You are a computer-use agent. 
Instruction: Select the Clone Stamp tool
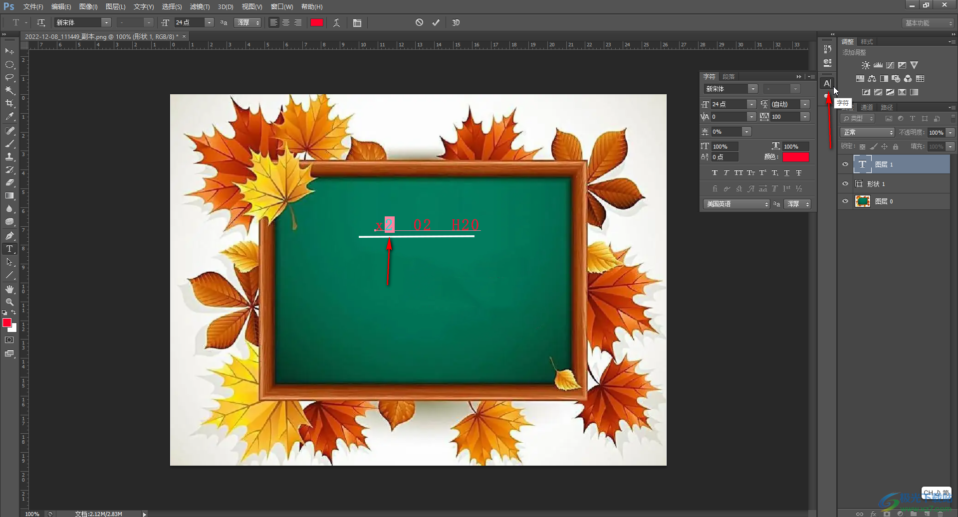click(9, 157)
